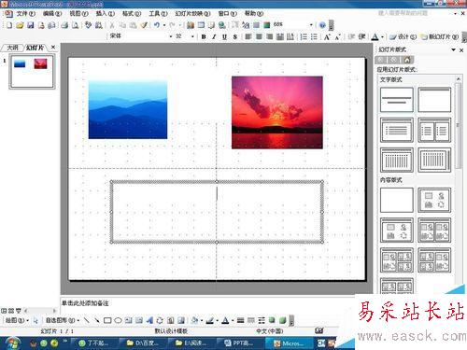Image resolution: width=467 pixels, height=350 pixels.
Task: Undo the last action
Action: (x=157, y=25)
